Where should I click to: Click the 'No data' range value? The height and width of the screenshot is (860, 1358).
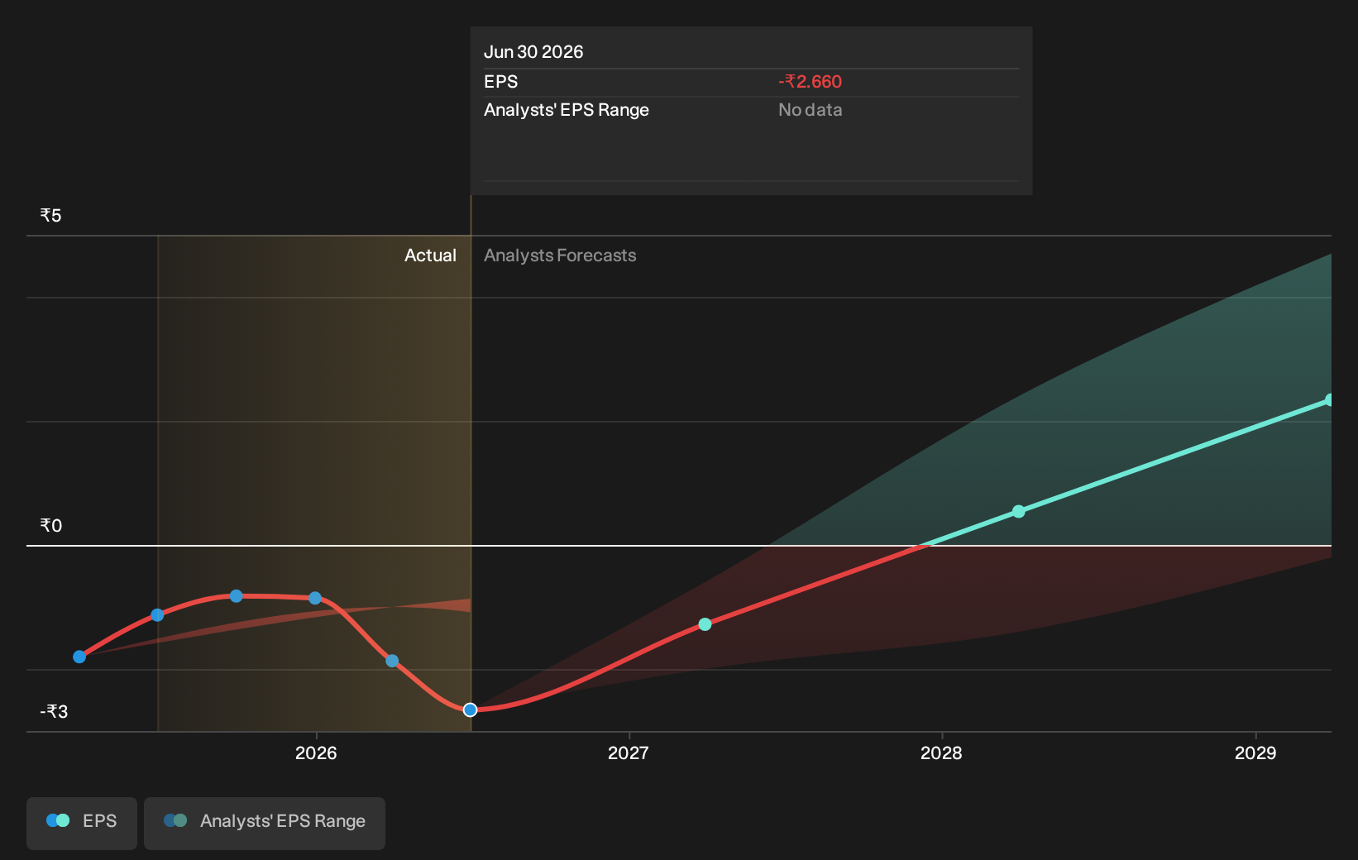point(810,110)
